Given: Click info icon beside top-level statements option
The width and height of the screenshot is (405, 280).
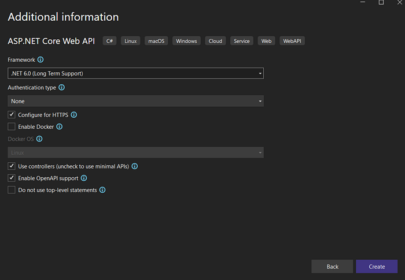Looking at the screenshot, I should coord(102,190).
